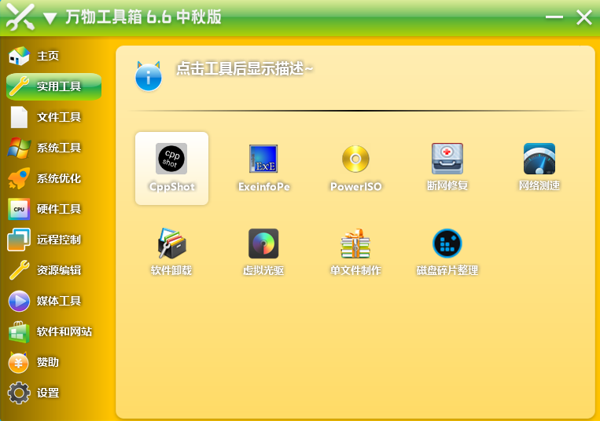
Task: Open 设置 settings page
Action: point(35,393)
